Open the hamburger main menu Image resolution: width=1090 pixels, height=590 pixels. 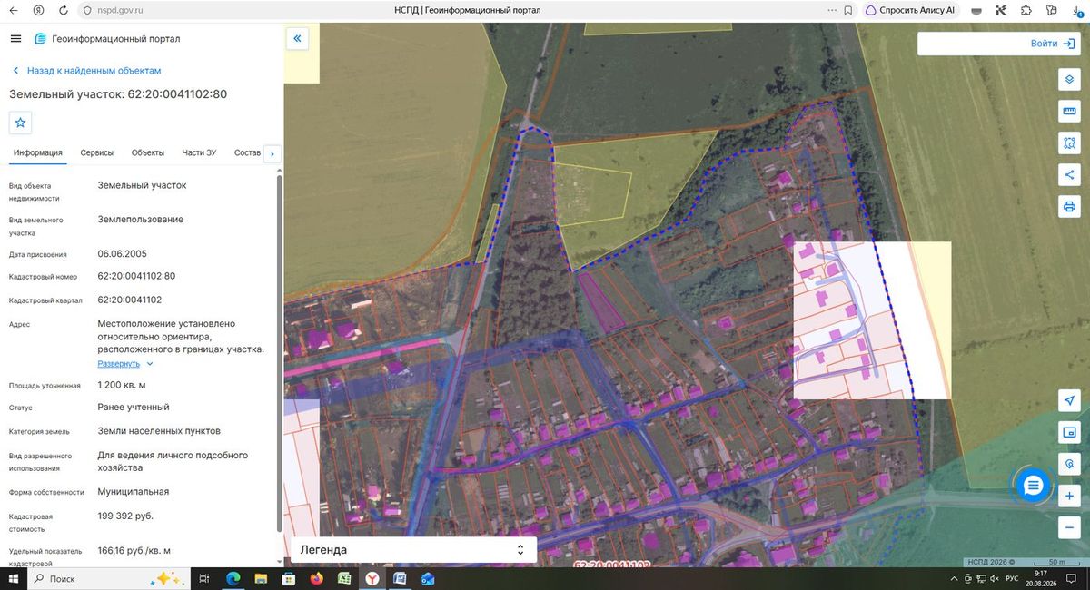click(15, 39)
